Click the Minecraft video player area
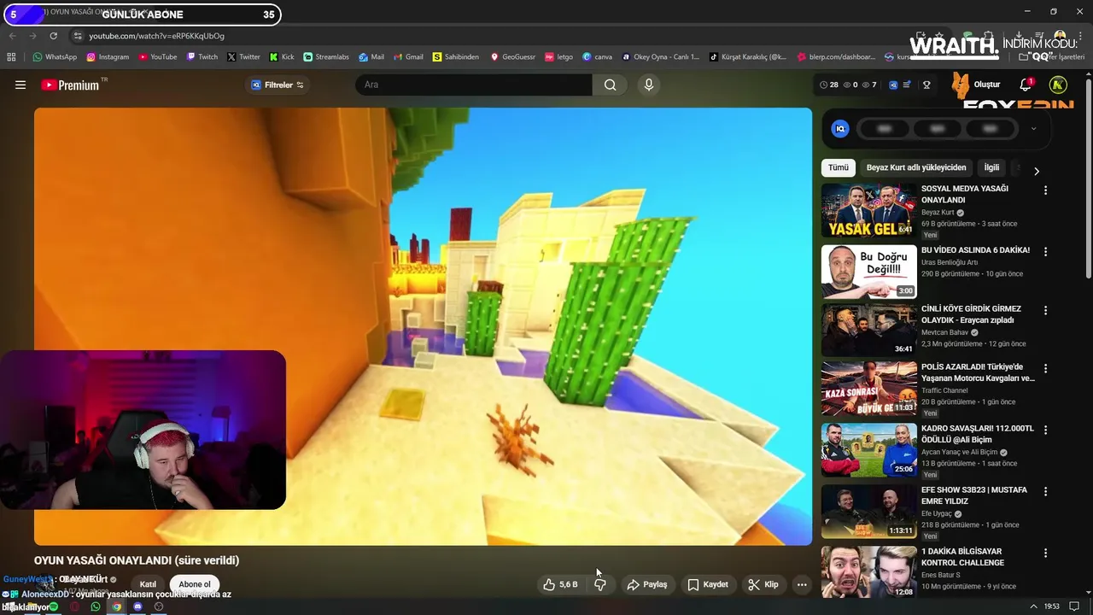Image resolution: width=1093 pixels, height=615 pixels. click(x=423, y=326)
